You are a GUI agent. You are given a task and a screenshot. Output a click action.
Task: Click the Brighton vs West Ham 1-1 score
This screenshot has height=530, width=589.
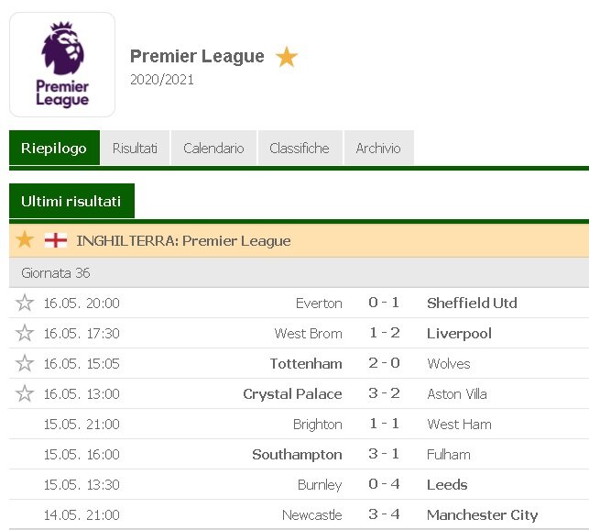tap(384, 424)
